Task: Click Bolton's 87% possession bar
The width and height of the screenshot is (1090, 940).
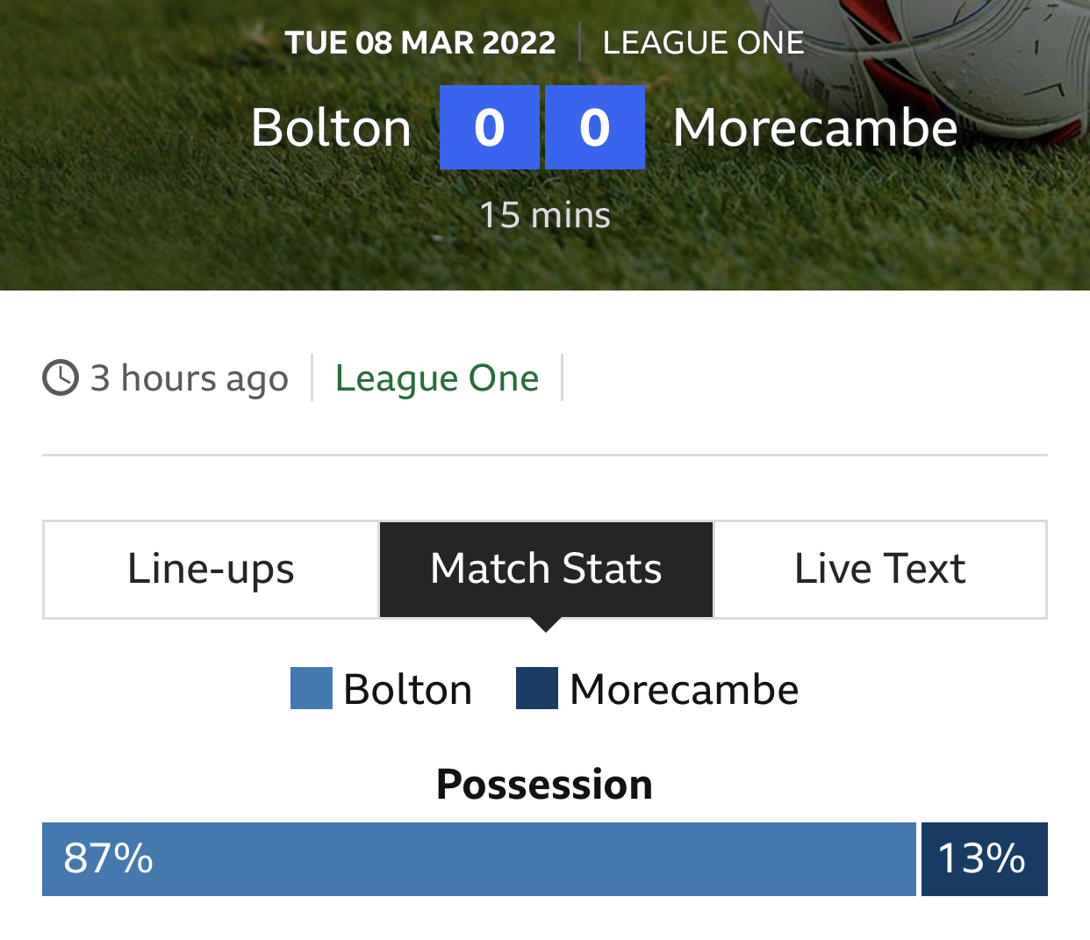Action: click(479, 859)
